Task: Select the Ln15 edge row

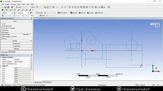Action: pos(16,74)
